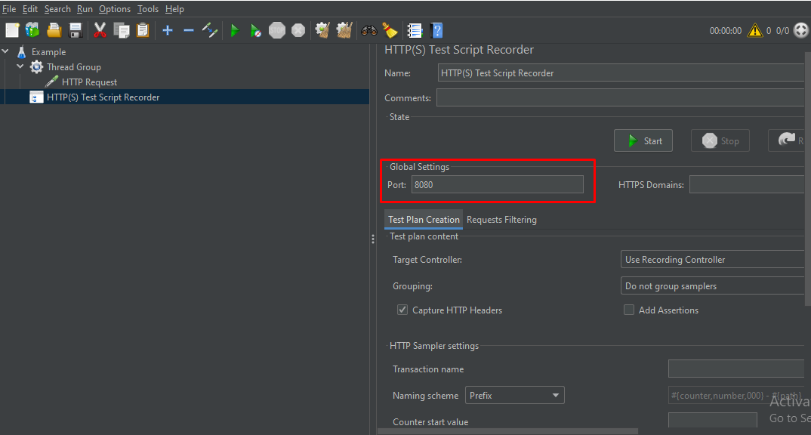Click the remote engine status round icon
Screen dimensions: 811x435
pyautogui.click(x=800, y=30)
